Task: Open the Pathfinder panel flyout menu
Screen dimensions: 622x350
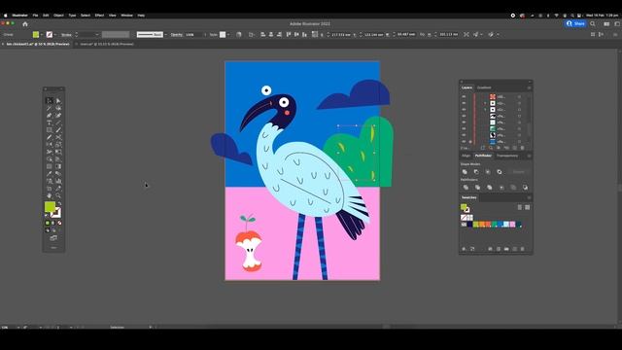Action: point(529,156)
